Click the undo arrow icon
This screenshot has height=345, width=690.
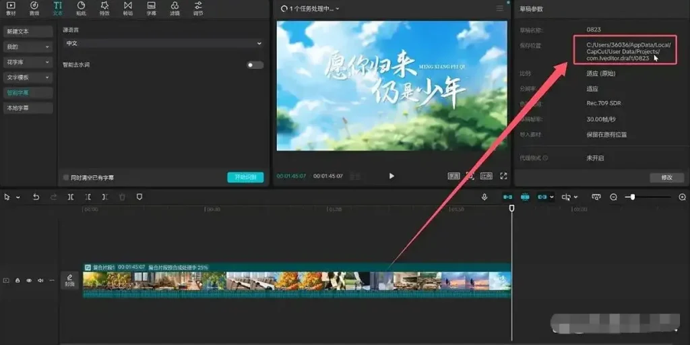tap(36, 197)
